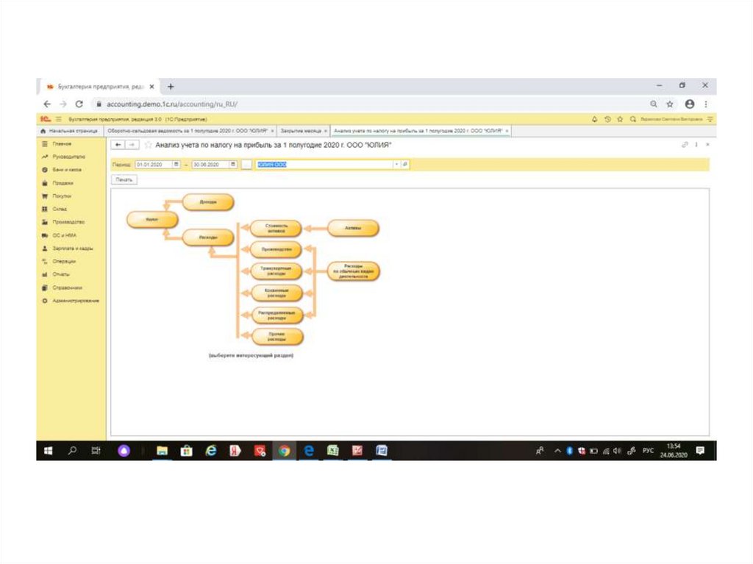Open Зарплата и кадры section
This screenshot has width=753, height=564.
click(72, 249)
